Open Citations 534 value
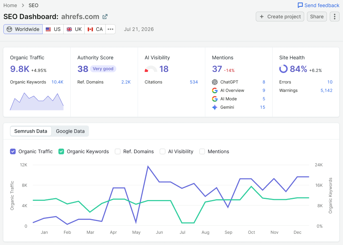Screen dimensions: 343x245 pyautogui.click(x=194, y=82)
